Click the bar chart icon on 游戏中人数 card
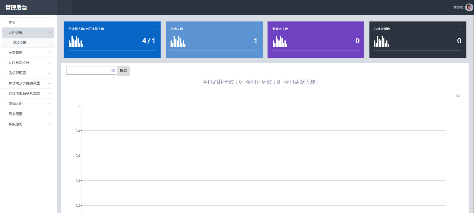Image resolution: width=474 pixels, height=213 pixels. [280, 41]
